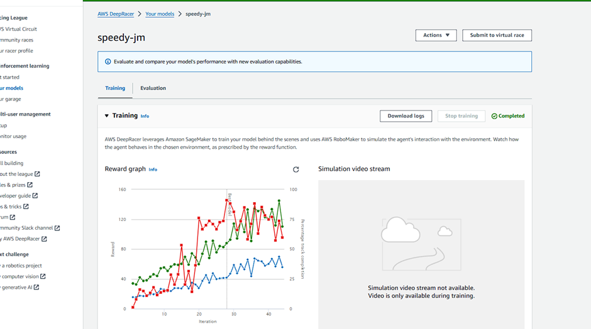This screenshot has height=329, width=591.
Task: Open robotics project sidebar link
Action: [21, 266]
